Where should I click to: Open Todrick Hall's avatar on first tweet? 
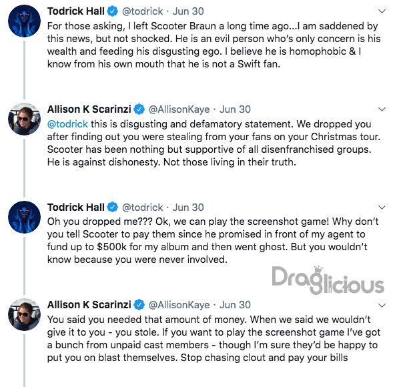pyautogui.click(x=24, y=21)
